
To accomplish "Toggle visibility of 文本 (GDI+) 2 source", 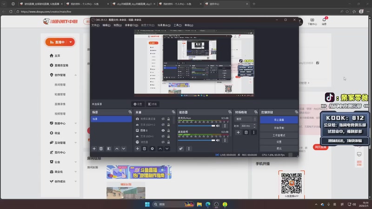I will 163,124.
